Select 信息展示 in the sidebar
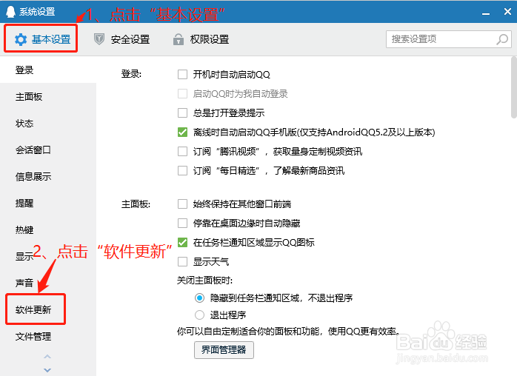The image size is (517, 376). (48, 177)
